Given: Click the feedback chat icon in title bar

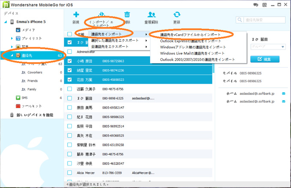Looking at the screenshot, I should pos(256,5).
